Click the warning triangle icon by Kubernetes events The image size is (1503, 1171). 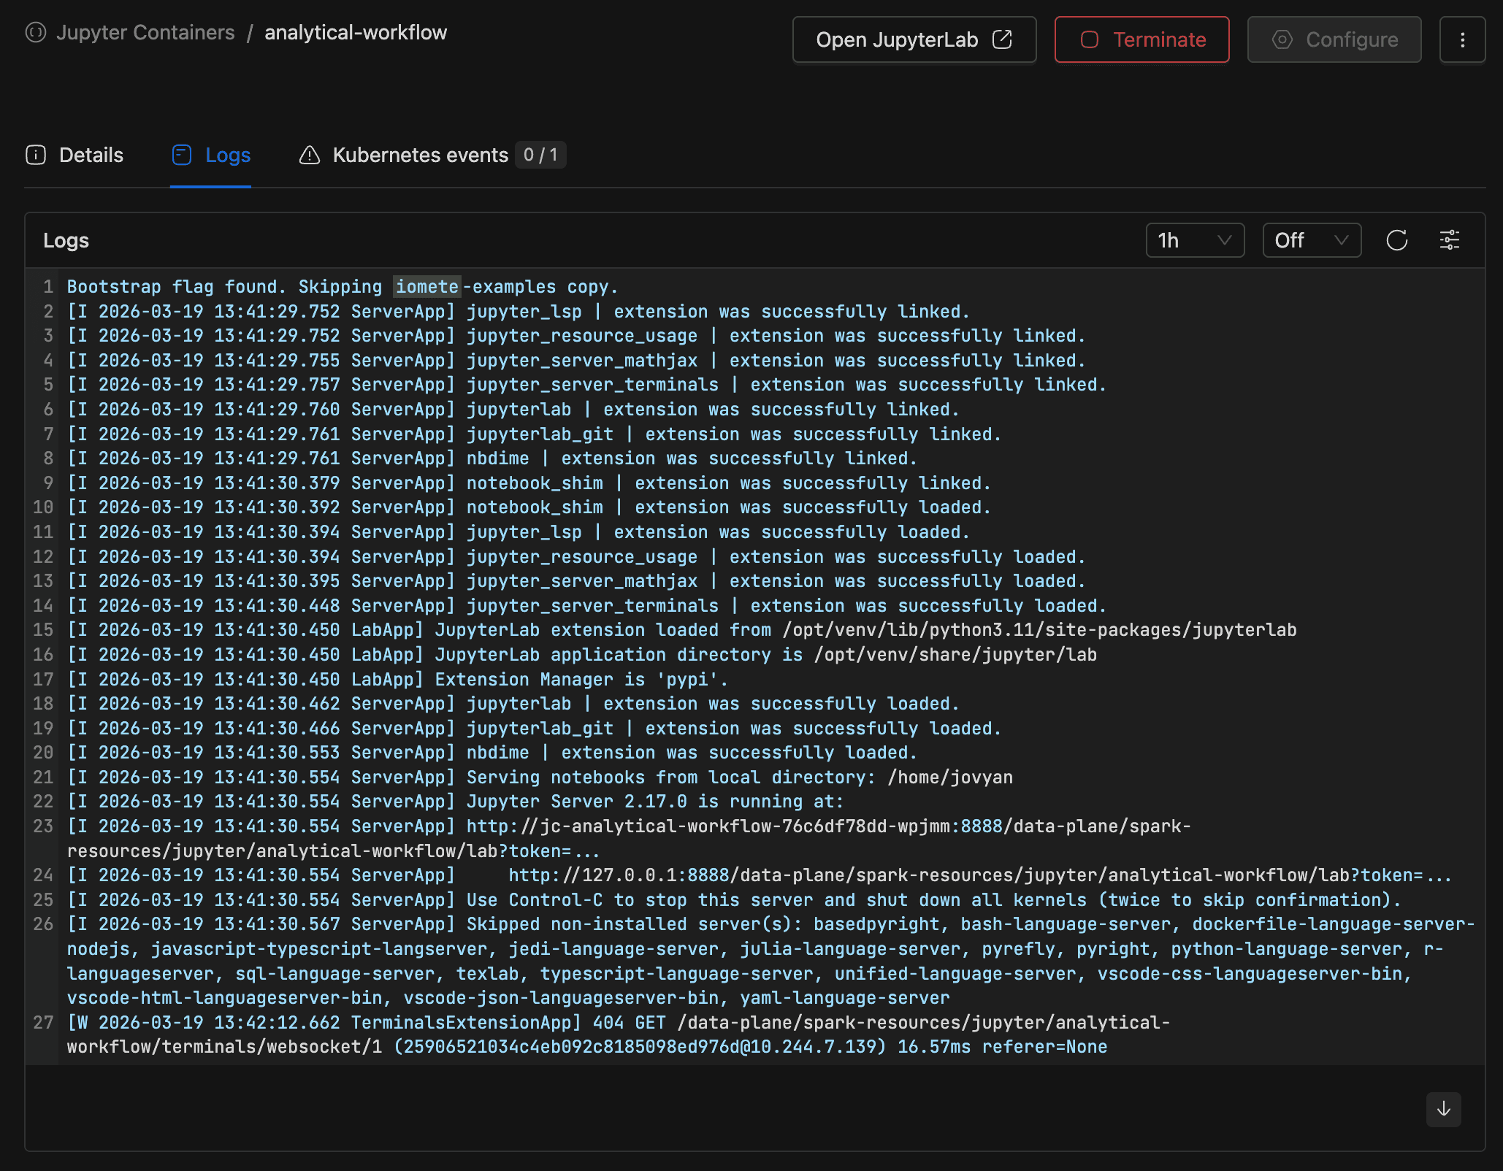pos(310,155)
